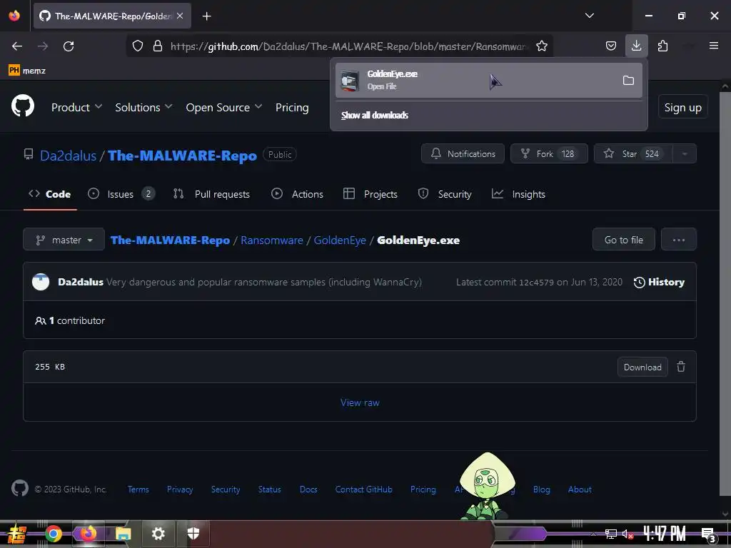Image resolution: width=731 pixels, height=548 pixels.
Task: Go to GitHub homepage via Octocat logo
Action: coord(23,106)
